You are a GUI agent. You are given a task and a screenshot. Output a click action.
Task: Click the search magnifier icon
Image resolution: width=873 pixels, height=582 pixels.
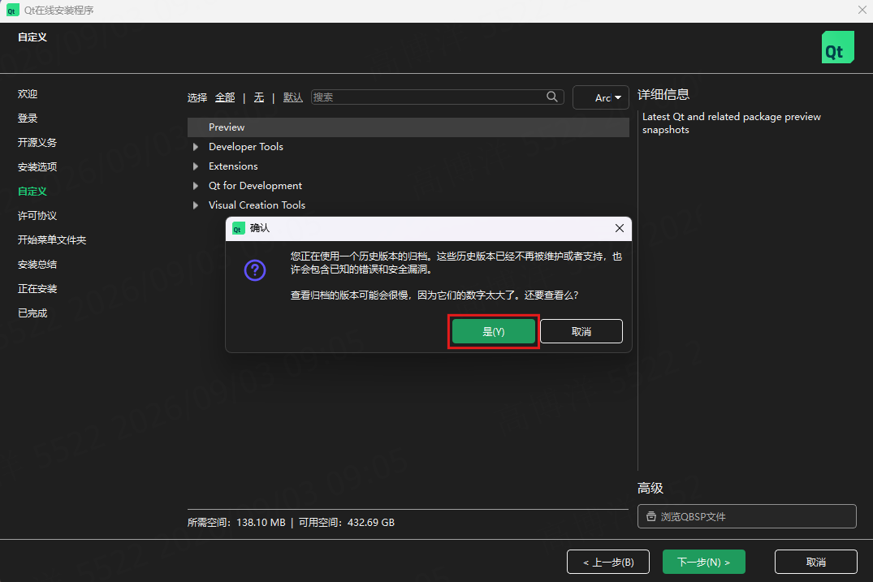(x=551, y=97)
